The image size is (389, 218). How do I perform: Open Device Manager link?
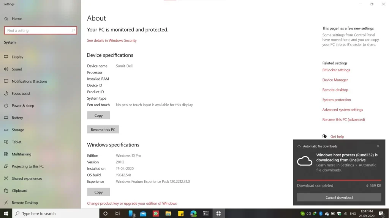335,80
